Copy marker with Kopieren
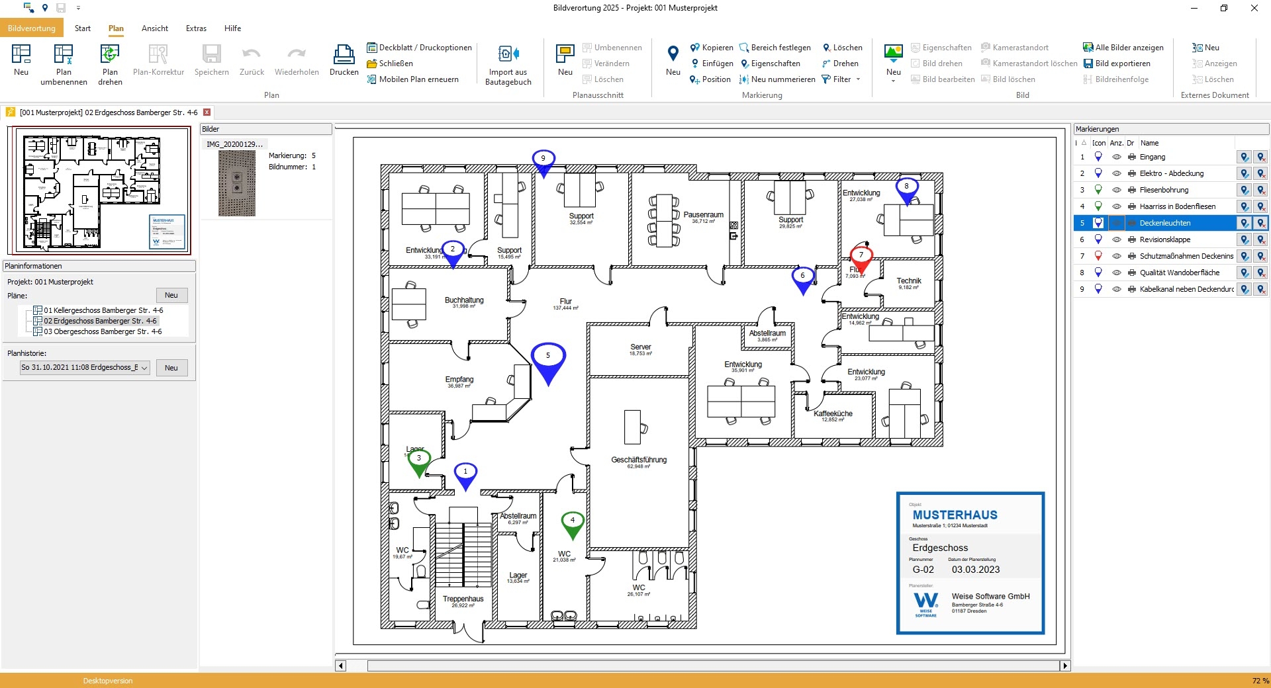Viewport: 1271px width, 688px height. coord(712,48)
